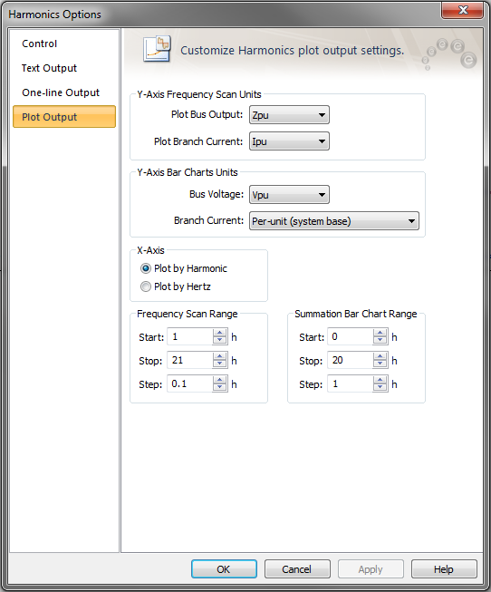Open the Plot Bus Output dropdown

(289, 115)
